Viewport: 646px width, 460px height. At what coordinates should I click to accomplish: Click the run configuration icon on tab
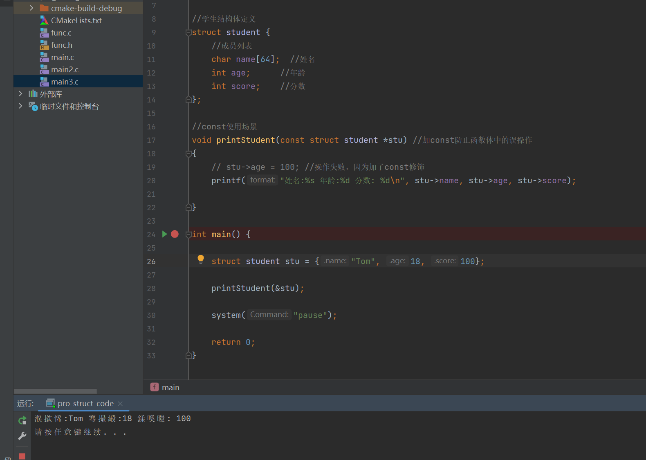pos(50,403)
